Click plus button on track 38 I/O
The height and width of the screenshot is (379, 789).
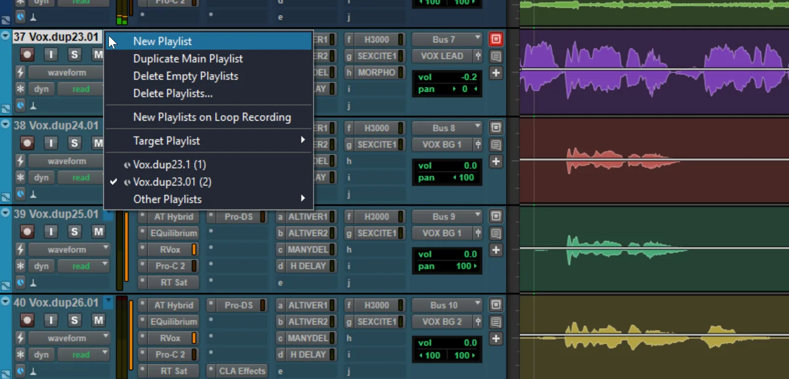click(x=496, y=162)
